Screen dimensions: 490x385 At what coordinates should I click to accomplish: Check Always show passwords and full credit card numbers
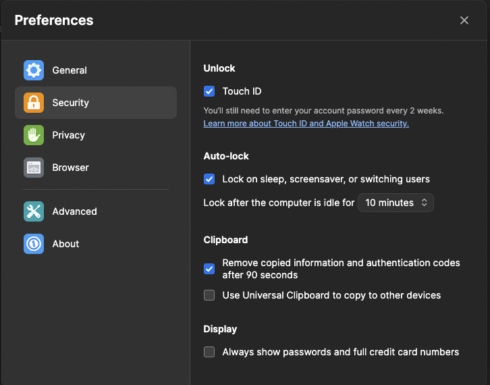click(209, 352)
